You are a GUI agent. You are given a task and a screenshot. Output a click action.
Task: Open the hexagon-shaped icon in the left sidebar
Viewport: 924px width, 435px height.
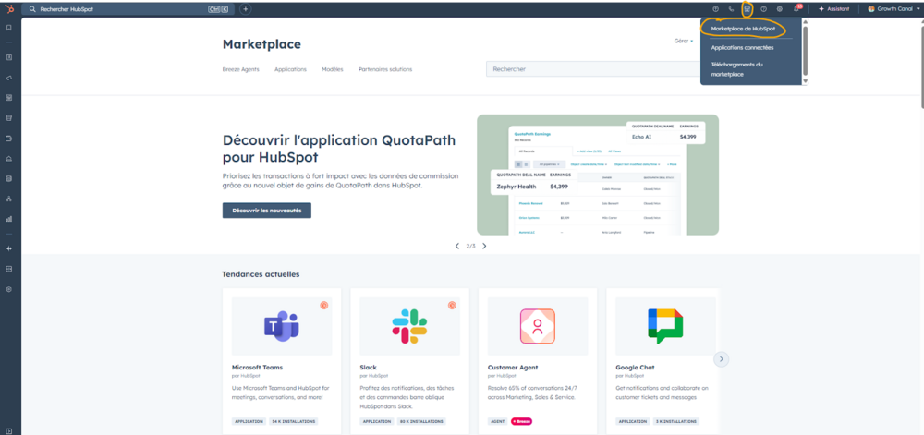pos(9,289)
